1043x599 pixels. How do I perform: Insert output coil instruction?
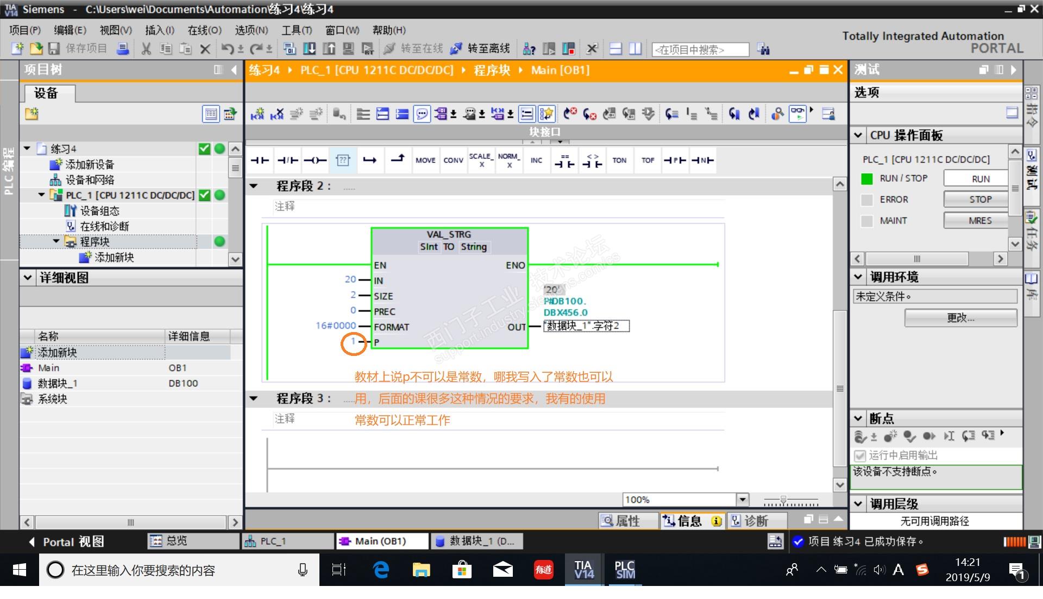pos(315,160)
